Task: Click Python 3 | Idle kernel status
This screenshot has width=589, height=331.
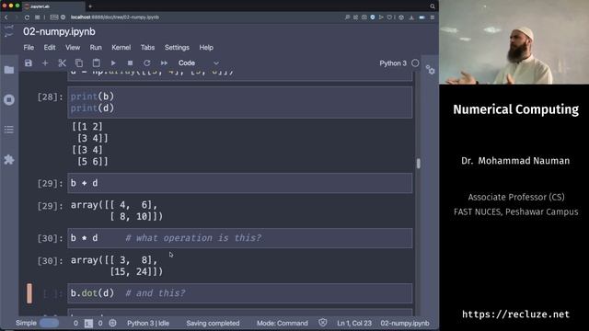Action: [148, 323]
